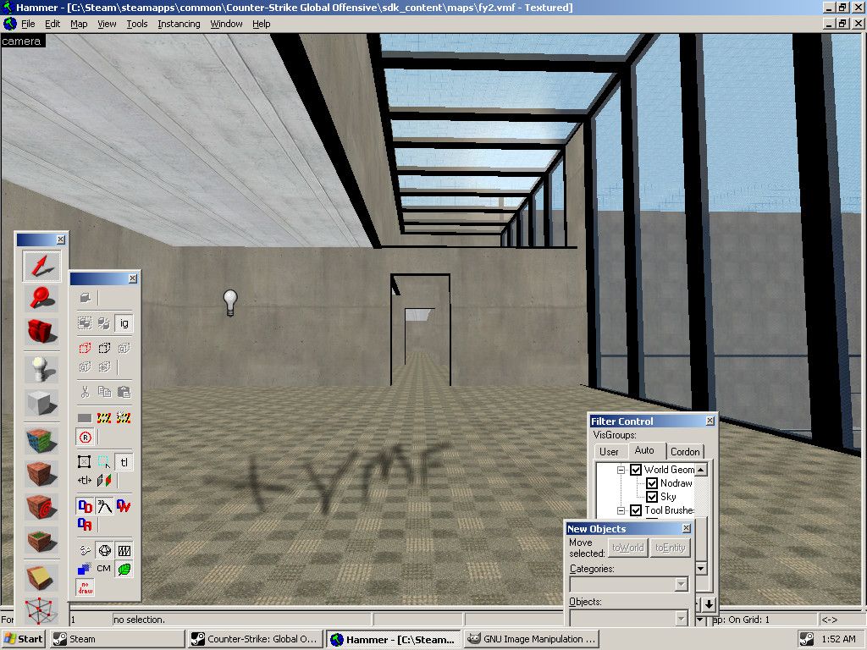Select the Entity tool lightbulb icon
Viewport: 867px width, 650px height.
pos(41,368)
